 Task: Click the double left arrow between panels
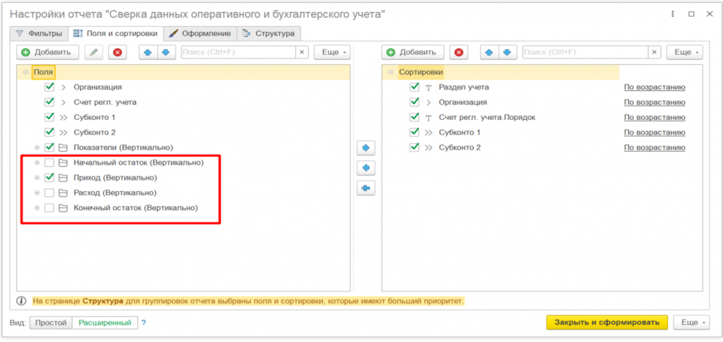tap(366, 188)
